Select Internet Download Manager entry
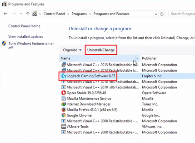The width and height of the screenshot is (195, 143). point(88,104)
